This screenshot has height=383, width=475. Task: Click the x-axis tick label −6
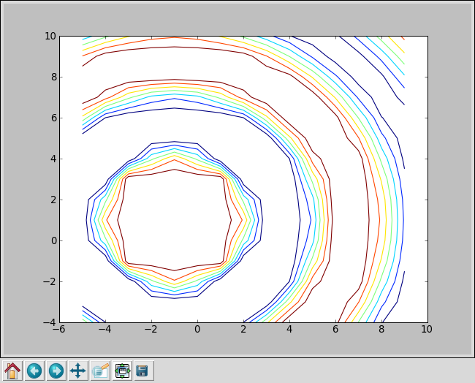(59, 330)
